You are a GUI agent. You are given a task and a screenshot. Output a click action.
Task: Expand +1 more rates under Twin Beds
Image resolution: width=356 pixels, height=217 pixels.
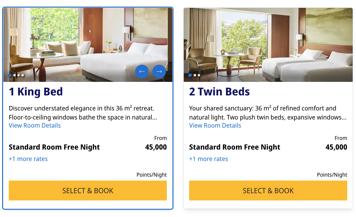click(208, 159)
